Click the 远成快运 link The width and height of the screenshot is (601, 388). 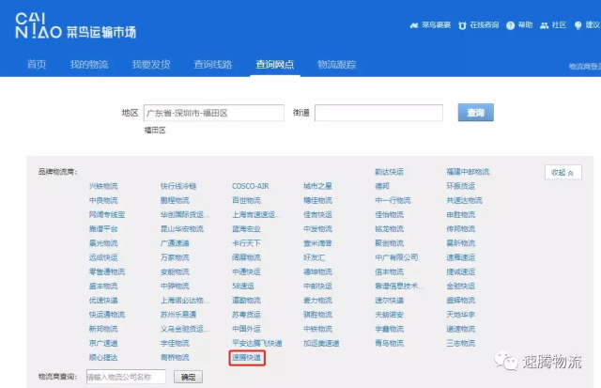[103, 257]
